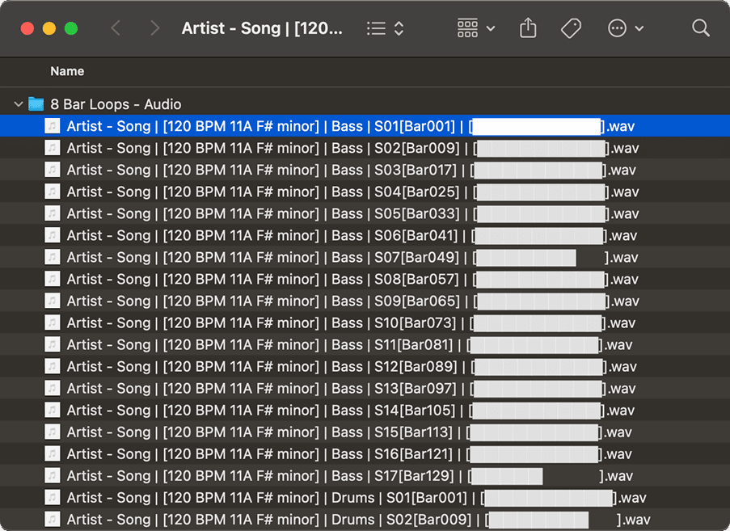The width and height of the screenshot is (730, 531).
Task: Click the Tags icon in the toolbar
Action: pyautogui.click(x=571, y=27)
